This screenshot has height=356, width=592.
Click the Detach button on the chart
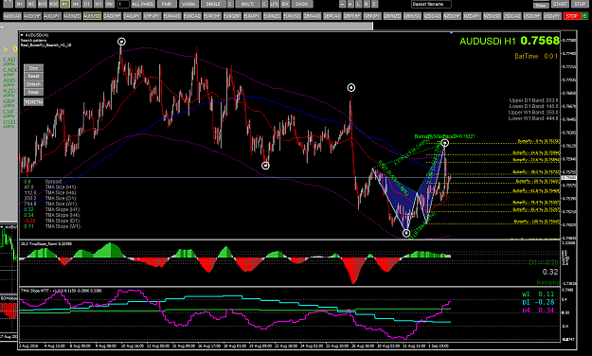(x=33, y=84)
